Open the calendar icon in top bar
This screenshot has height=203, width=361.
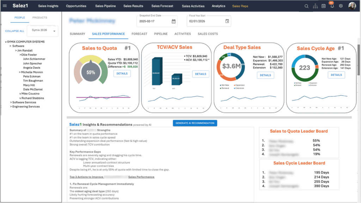point(324,6)
